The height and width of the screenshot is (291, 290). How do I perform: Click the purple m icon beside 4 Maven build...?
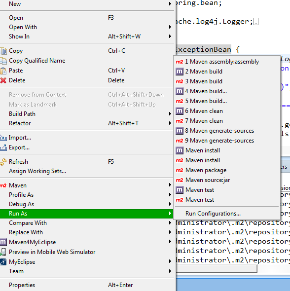(180, 91)
